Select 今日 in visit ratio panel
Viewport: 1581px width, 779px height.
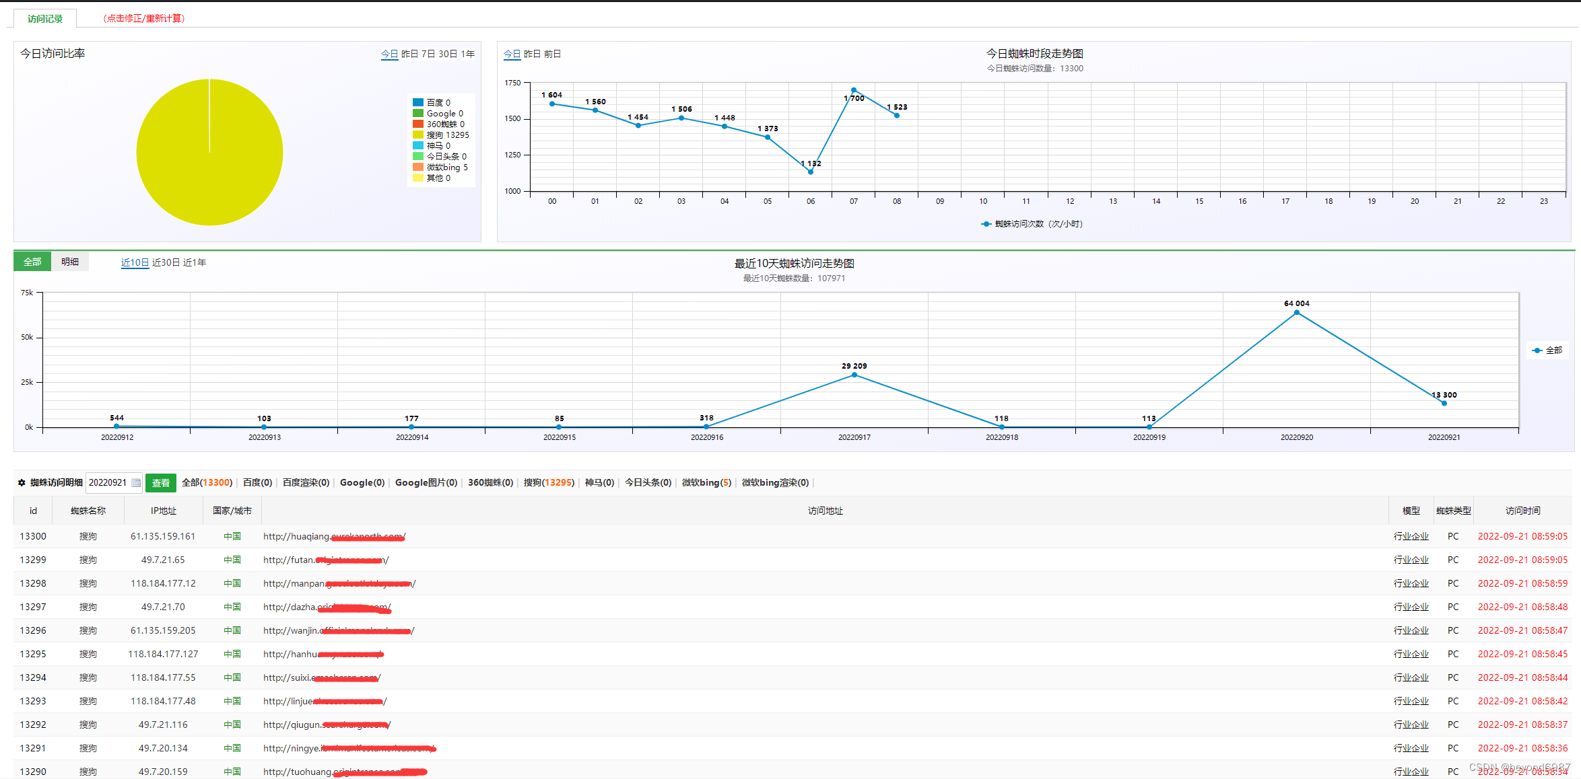coord(389,54)
